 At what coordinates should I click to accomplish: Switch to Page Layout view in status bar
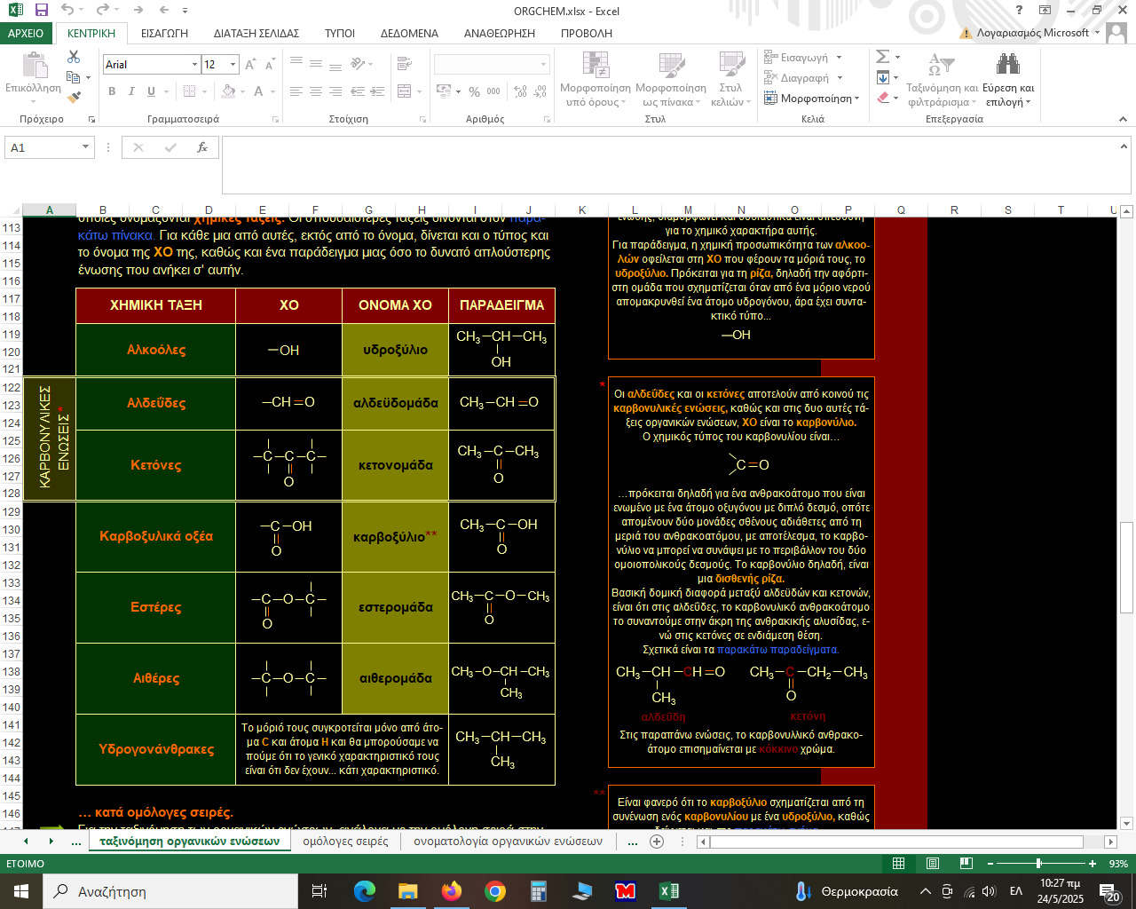(x=932, y=864)
